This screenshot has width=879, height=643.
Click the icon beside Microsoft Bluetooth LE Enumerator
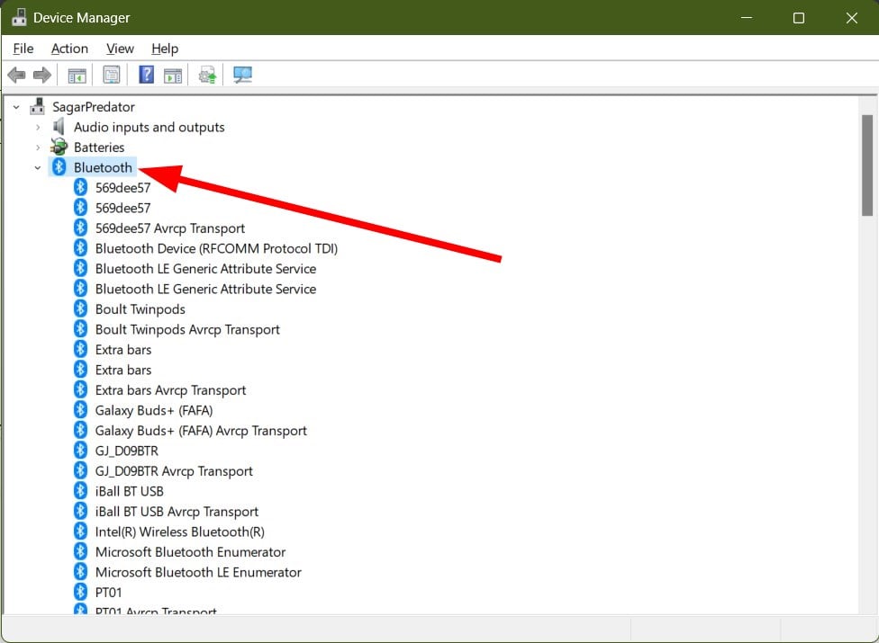81,572
